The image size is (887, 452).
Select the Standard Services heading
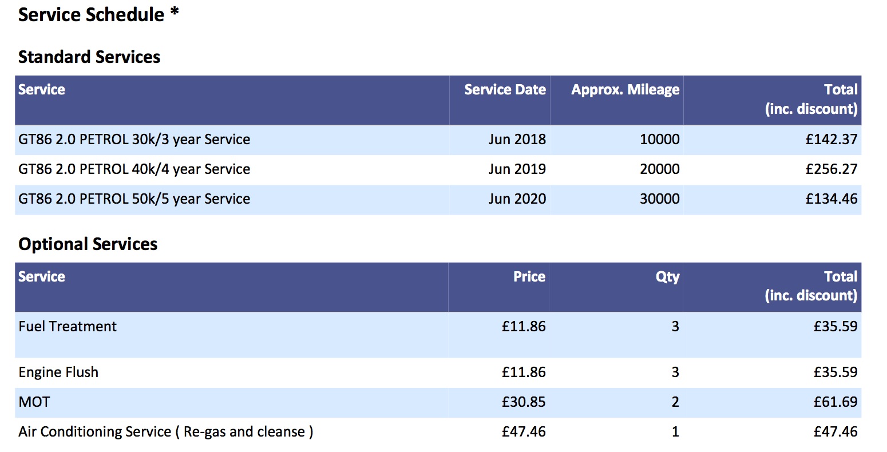89,57
